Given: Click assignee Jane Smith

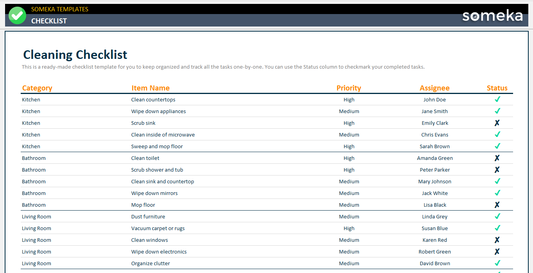Looking at the screenshot, I should point(435,112).
